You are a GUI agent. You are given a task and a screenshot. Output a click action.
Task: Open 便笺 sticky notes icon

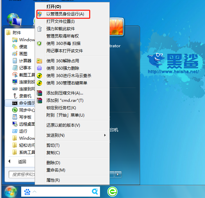(x=15, y=47)
